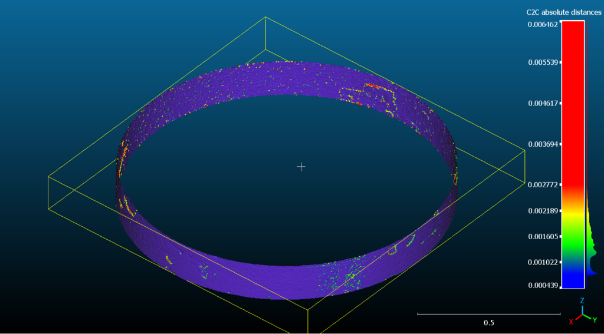This screenshot has height=334, width=604.
Task: Click the 'C2C absolute distances' scale title
Action: point(563,12)
